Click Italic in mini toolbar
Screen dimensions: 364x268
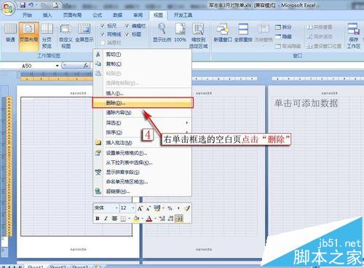pyautogui.click(x=106, y=218)
